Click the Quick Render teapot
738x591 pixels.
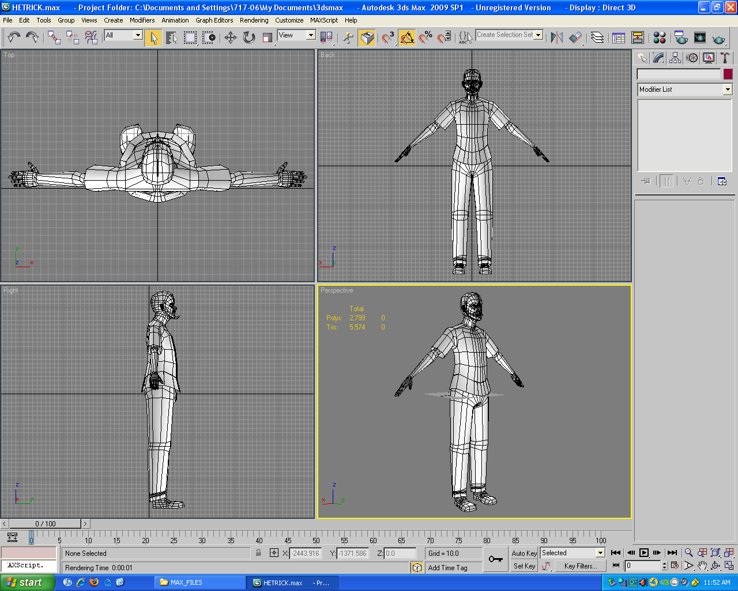718,38
